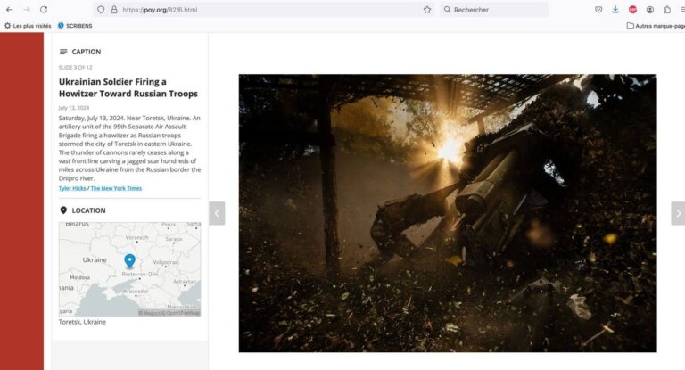685x370 pixels.
Task: Open SCRIBENS bookmark
Action: pyautogui.click(x=75, y=26)
